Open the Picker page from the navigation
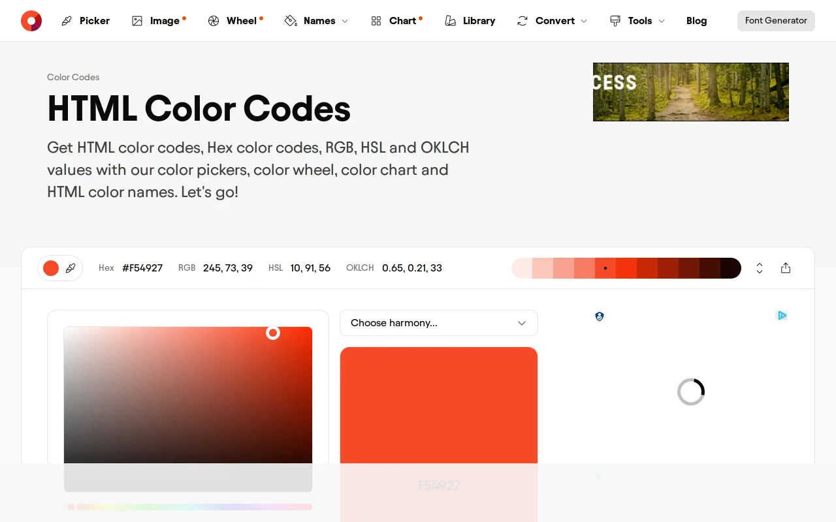Image resolution: width=836 pixels, height=522 pixels. [86, 21]
